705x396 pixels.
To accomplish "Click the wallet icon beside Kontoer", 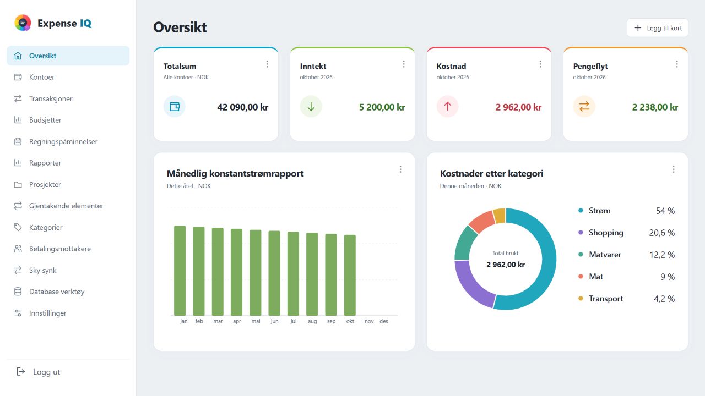I will 18,77.
